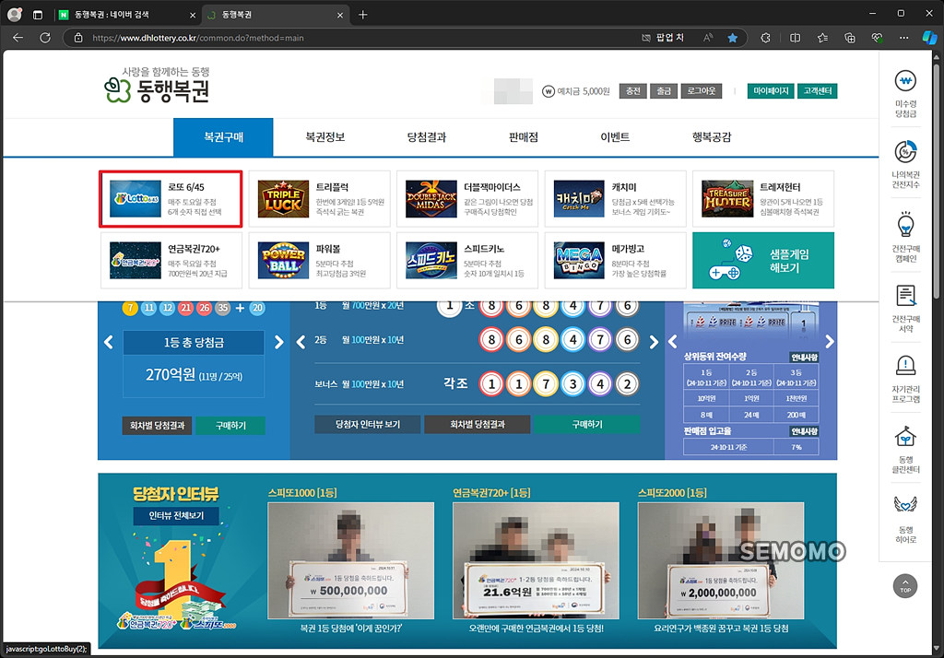Open the 당첨결과 menu
The image size is (944, 658).
[427, 137]
